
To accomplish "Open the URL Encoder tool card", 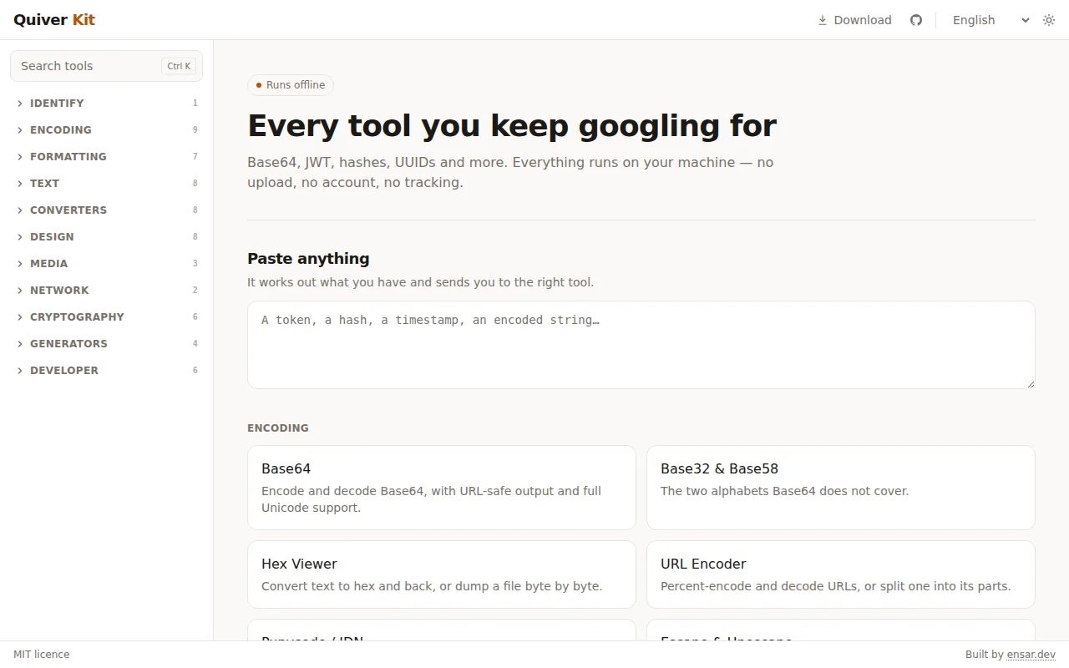I will 841,574.
